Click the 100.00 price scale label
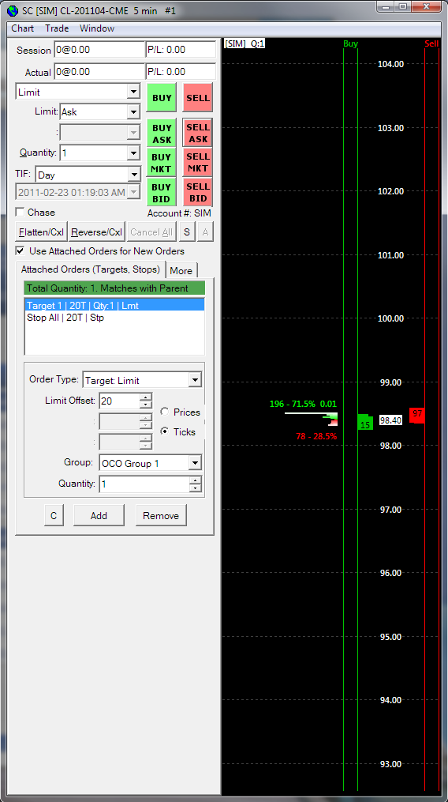The width and height of the screenshot is (448, 802). [390, 318]
